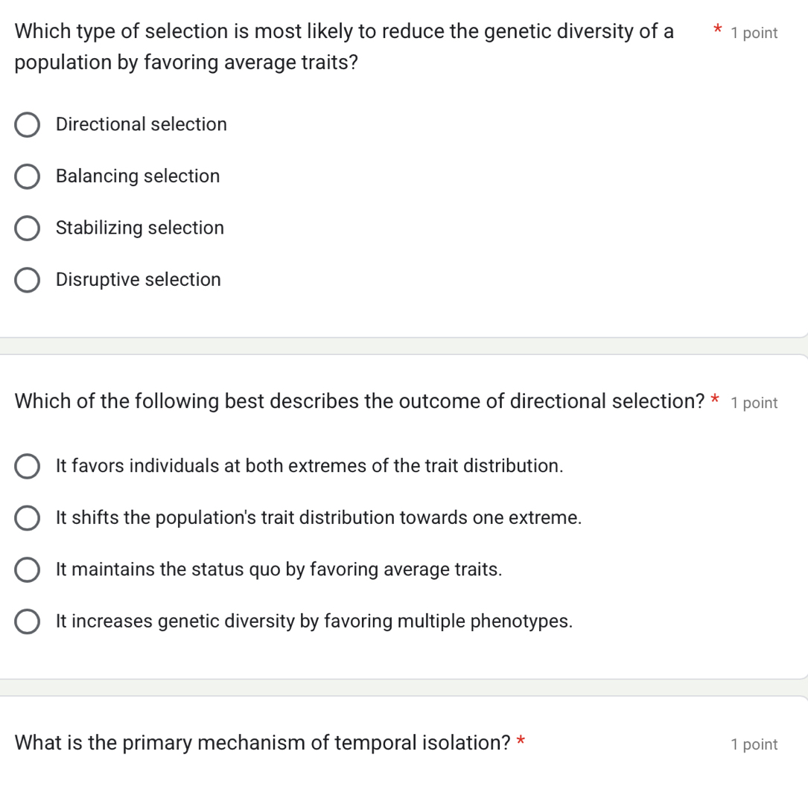Choose the option about favoring both extremes

point(28,466)
